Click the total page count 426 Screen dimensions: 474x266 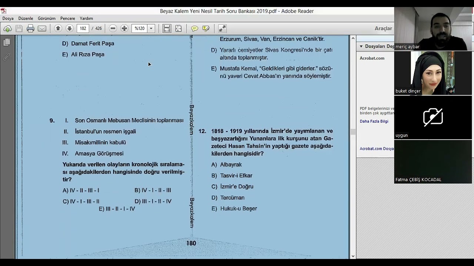[x=99, y=28]
